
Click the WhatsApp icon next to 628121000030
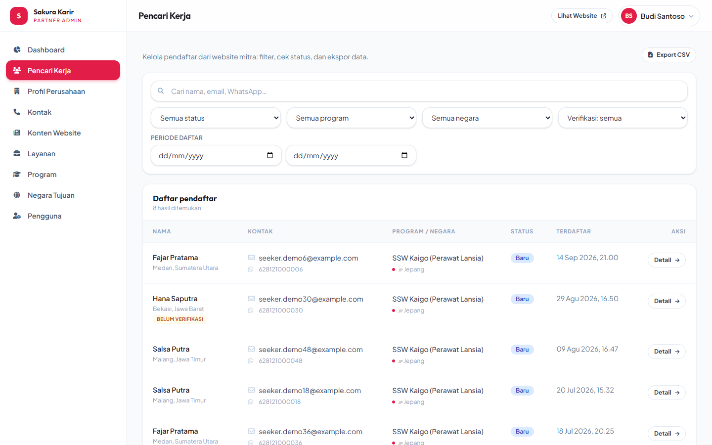tap(251, 311)
